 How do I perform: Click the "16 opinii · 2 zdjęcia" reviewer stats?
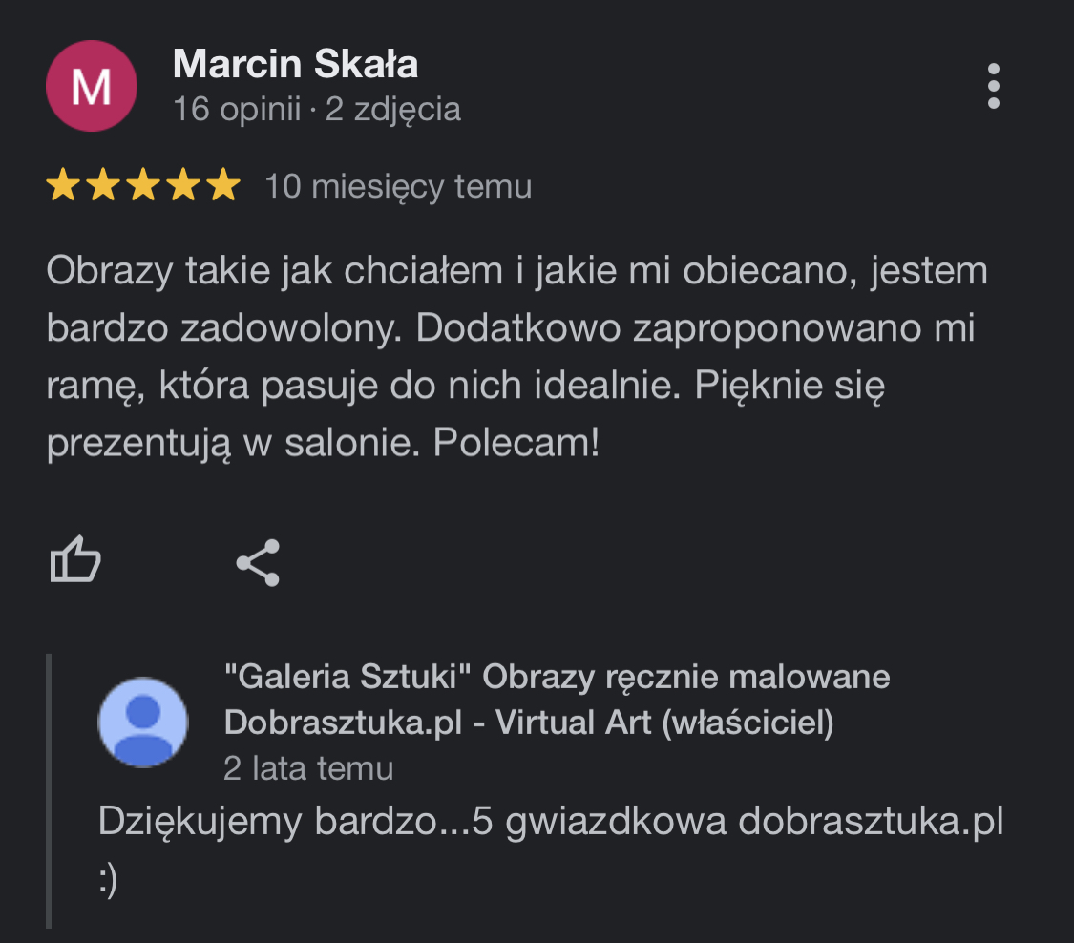317,110
